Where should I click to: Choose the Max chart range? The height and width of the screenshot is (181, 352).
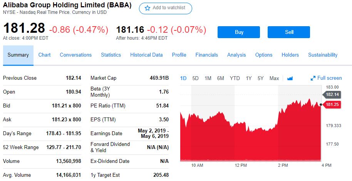274,78
